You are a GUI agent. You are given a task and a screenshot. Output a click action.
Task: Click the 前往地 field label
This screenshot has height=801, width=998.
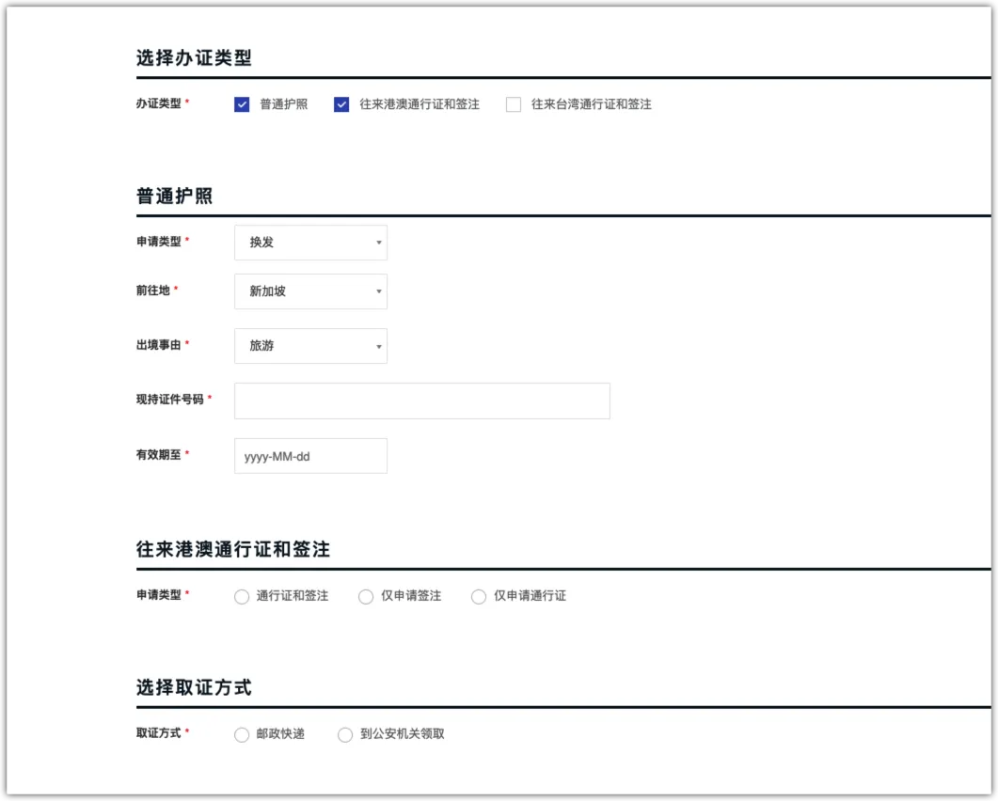[153, 291]
